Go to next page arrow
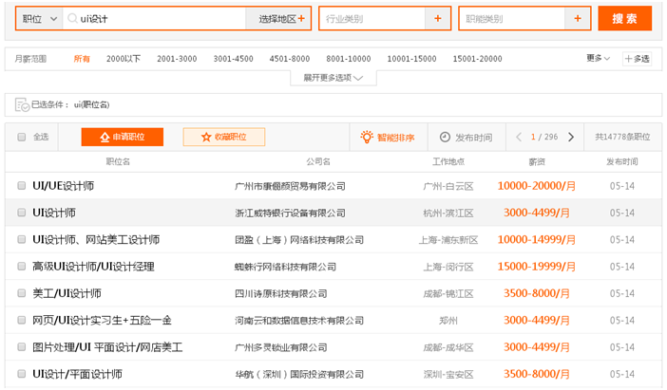 pos(570,137)
